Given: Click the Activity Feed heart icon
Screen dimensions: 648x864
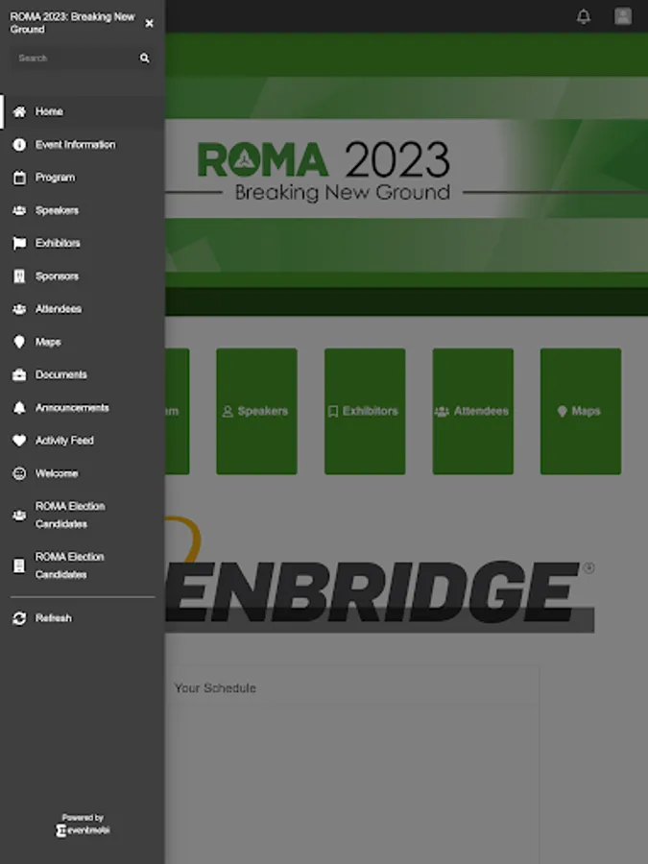Looking at the screenshot, I should pos(19,441).
